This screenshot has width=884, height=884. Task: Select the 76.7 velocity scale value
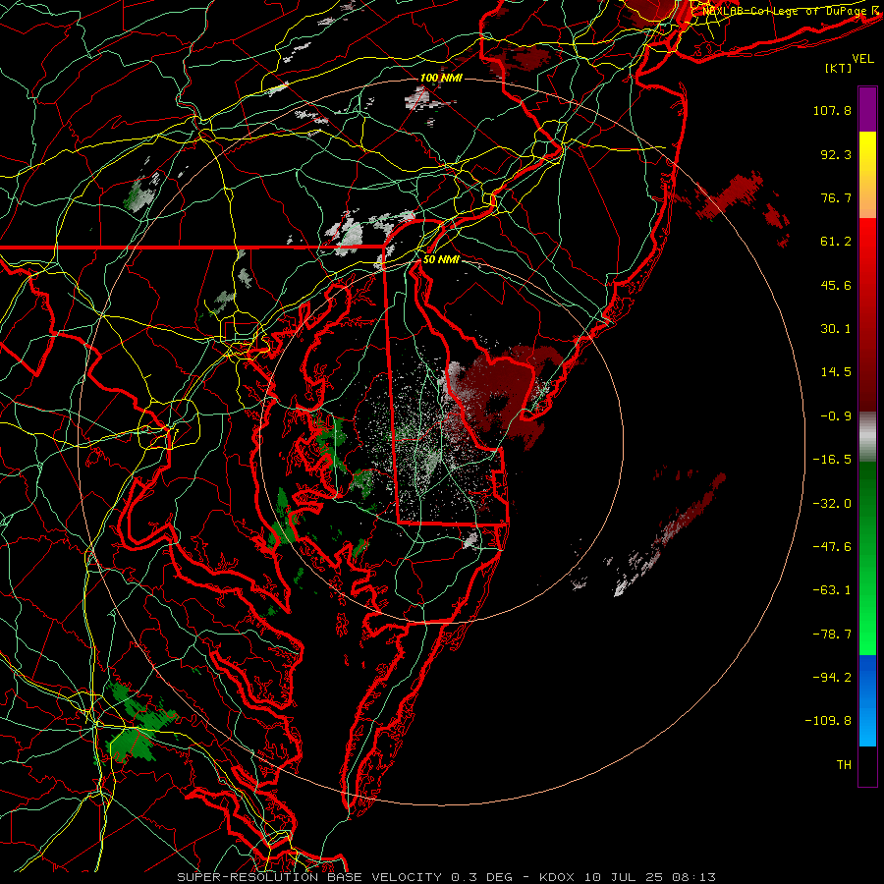[836, 197]
